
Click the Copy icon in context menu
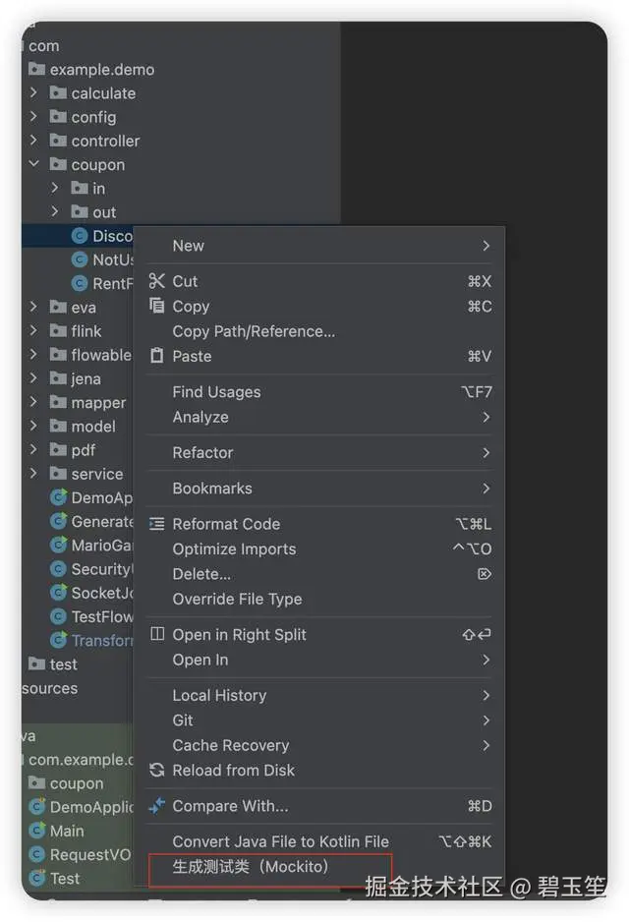coord(156,306)
